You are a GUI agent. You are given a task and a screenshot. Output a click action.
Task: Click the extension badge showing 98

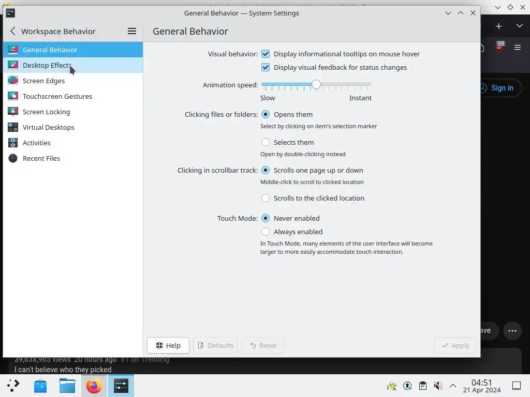point(499,46)
